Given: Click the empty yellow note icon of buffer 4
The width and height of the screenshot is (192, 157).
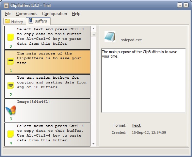Looking at the screenshot, I should 11,134.
